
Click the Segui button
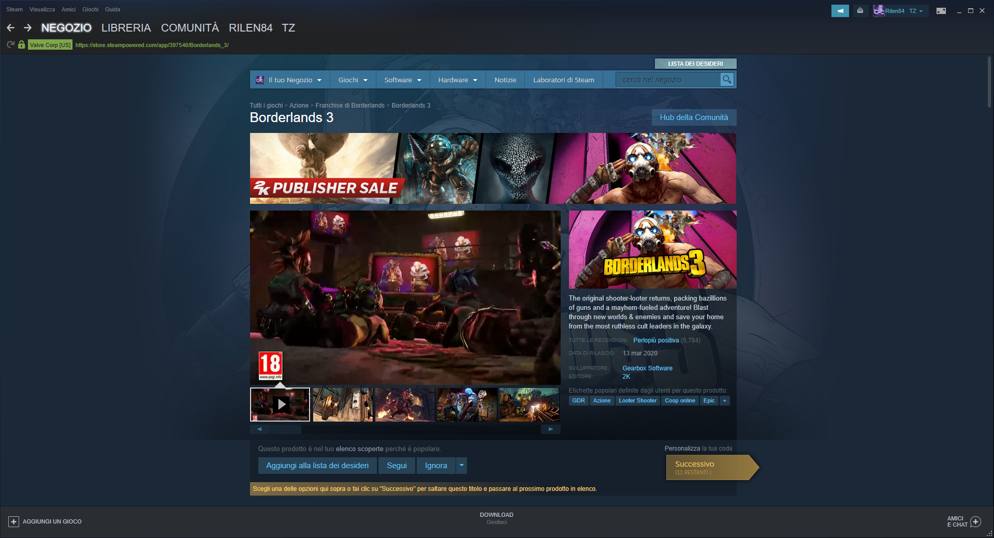(x=397, y=466)
